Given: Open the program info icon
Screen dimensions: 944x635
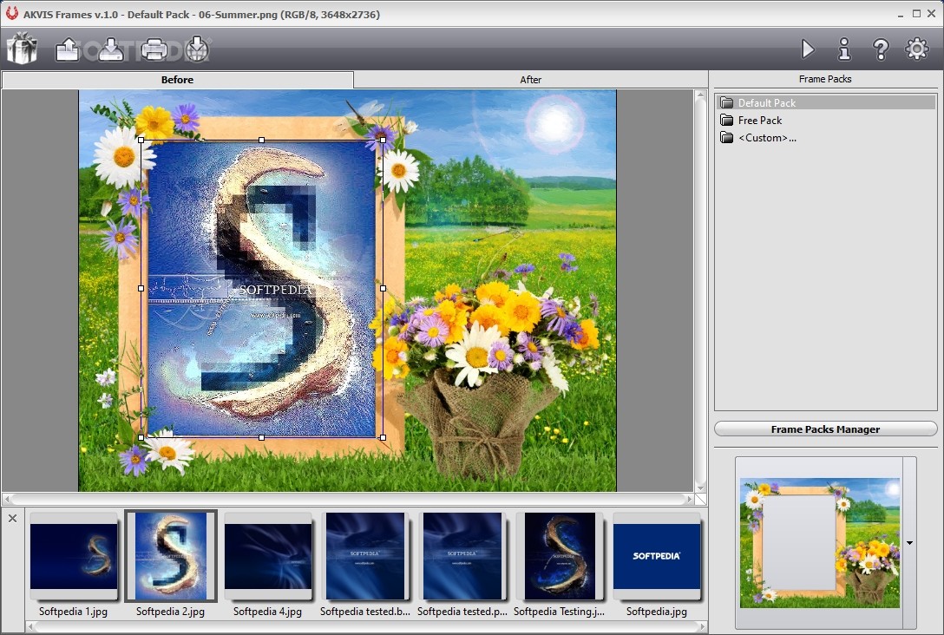Looking at the screenshot, I should pyautogui.click(x=844, y=49).
